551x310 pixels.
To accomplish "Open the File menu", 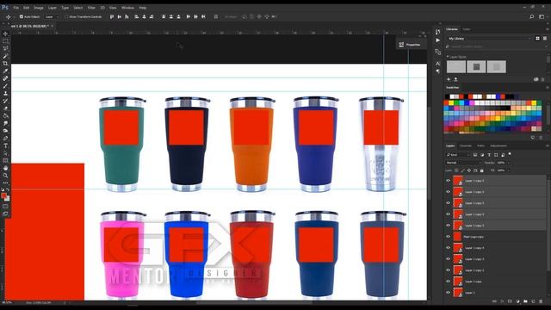I will pyautogui.click(x=15, y=8).
